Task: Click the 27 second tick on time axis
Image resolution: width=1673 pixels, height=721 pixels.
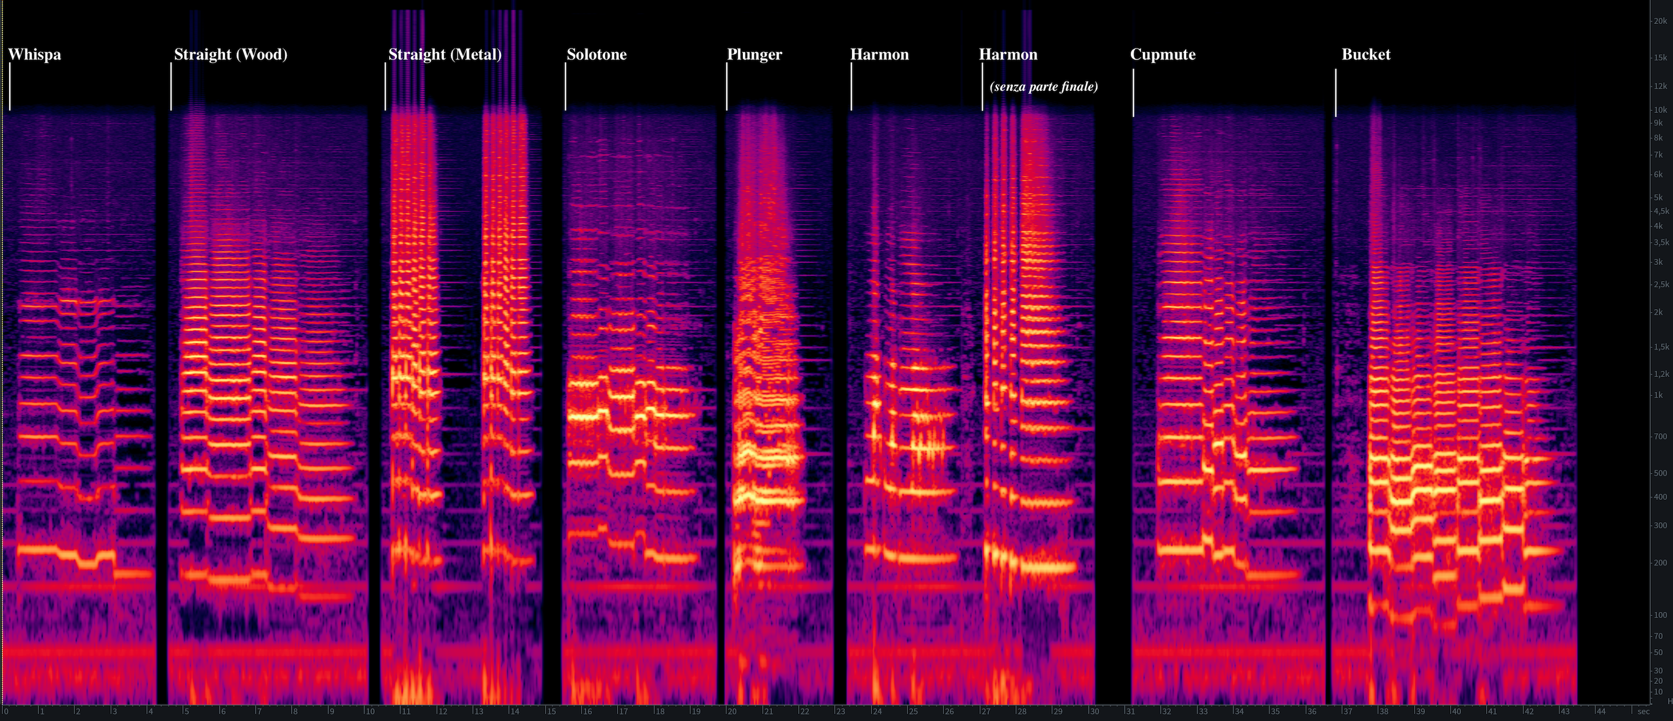Action: coord(984,711)
